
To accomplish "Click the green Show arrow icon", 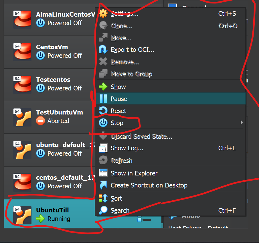I will point(103,87).
